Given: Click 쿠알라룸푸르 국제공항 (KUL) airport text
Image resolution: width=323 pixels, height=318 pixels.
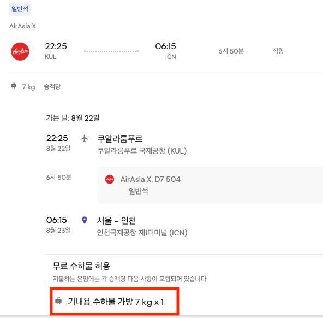Looking at the screenshot, I should (x=142, y=151).
